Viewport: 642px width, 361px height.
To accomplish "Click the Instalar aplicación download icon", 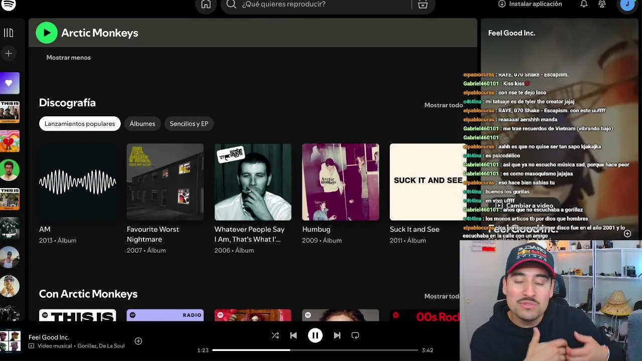I will [502, 4].
